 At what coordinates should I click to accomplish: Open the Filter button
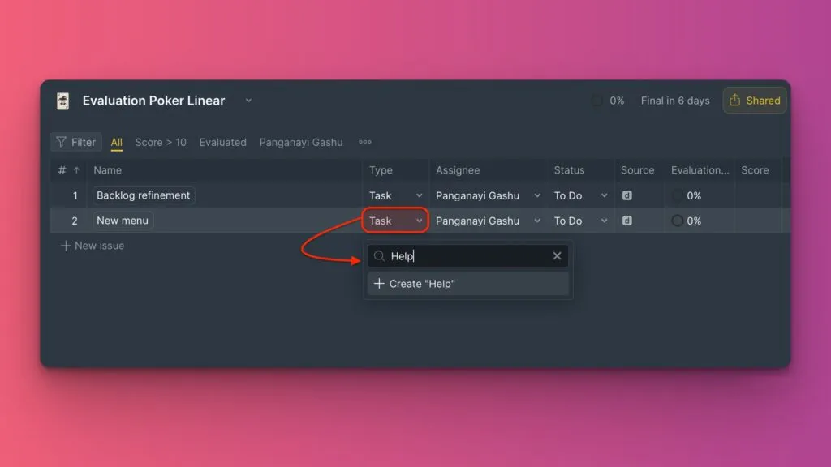click(x=75, y=142)
